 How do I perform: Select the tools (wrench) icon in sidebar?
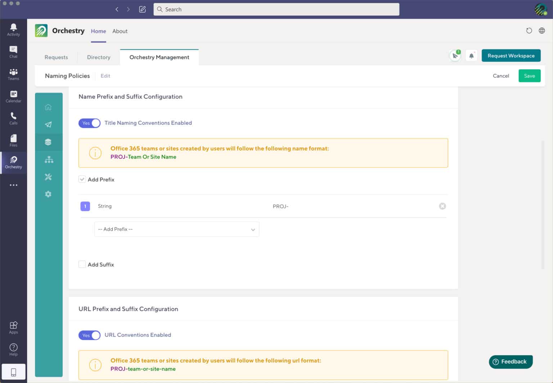point(49,177)
